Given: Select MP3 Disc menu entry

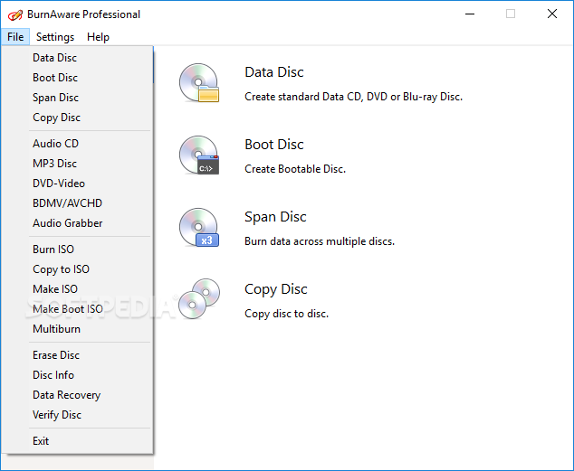Looking at the screenshot, I should [77, 164].
